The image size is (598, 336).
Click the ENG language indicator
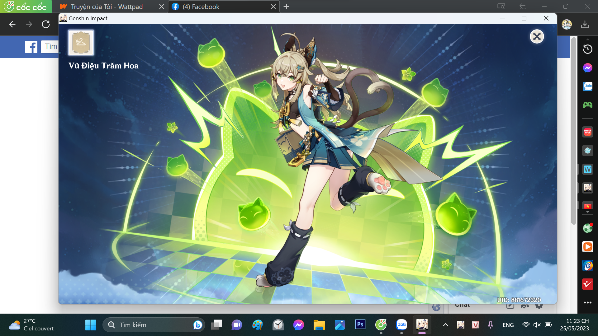tap(508, 325)
